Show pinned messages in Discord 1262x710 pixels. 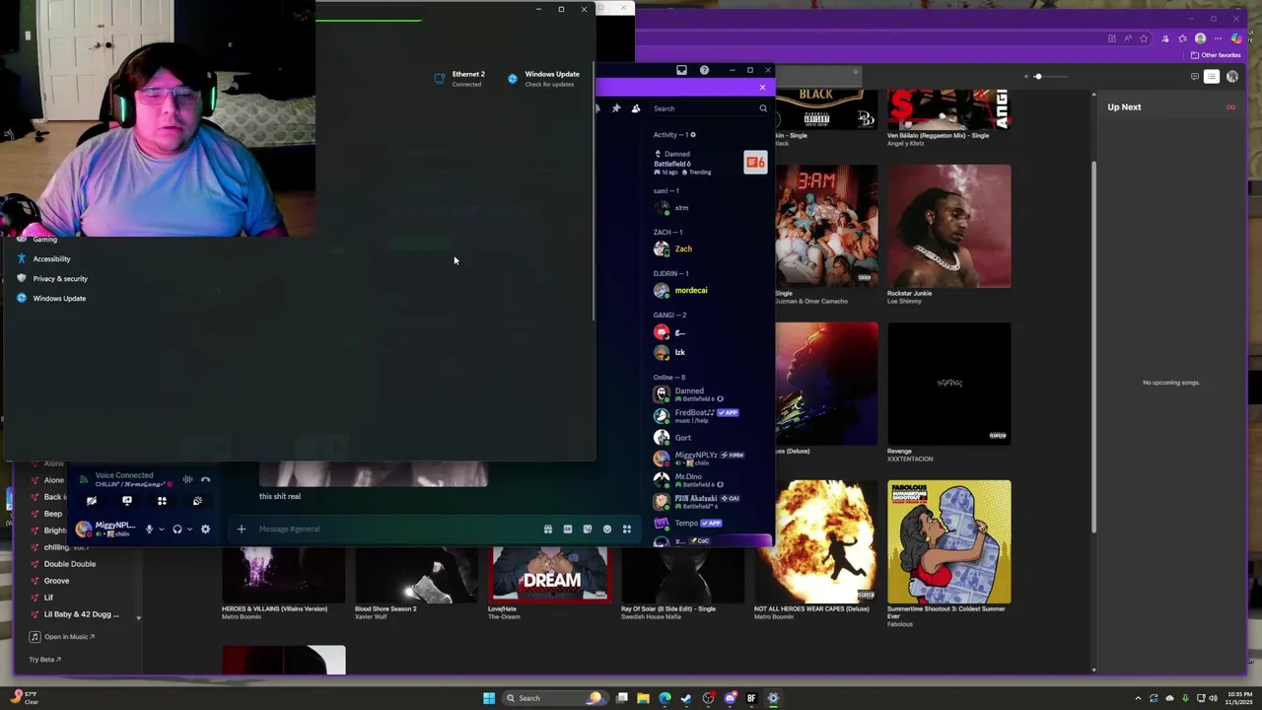616,108
